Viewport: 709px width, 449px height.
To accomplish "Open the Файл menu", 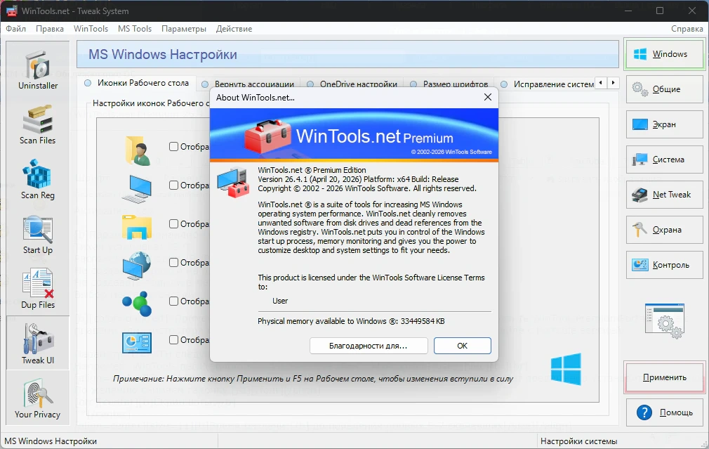I will point(16,29).
